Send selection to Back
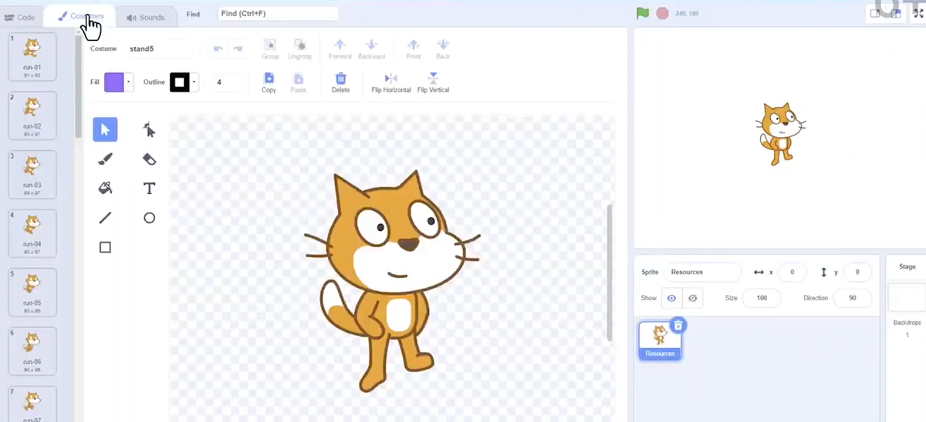Image resolution: width=926 pixels, height=422 pixels. click(443, 49)
